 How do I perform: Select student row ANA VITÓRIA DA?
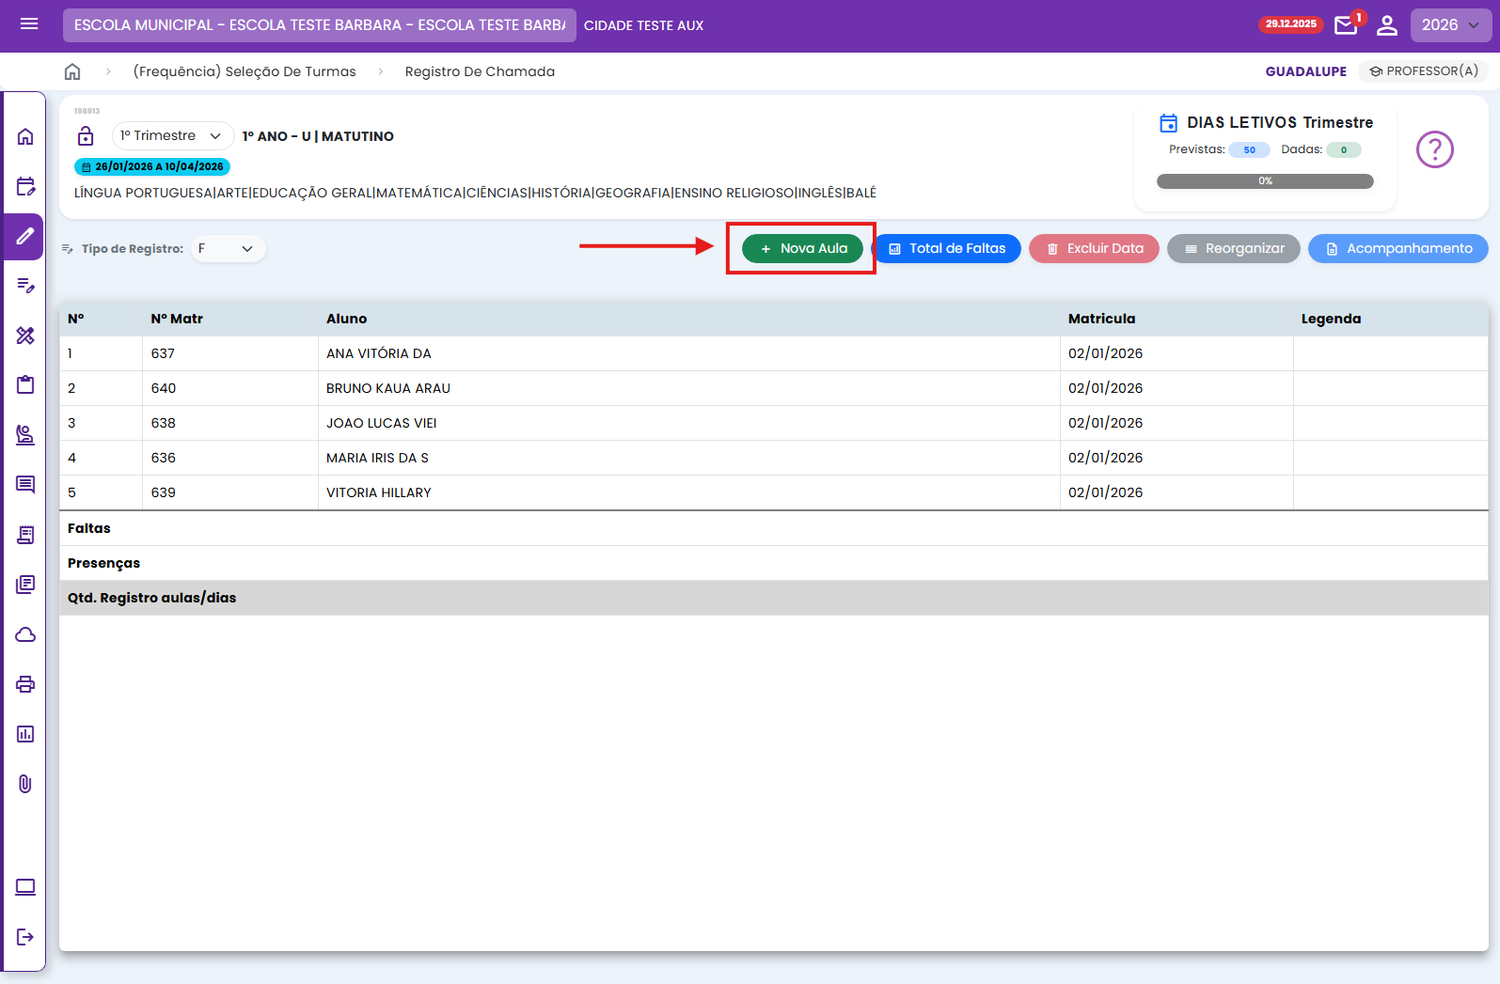pos(379,353)
